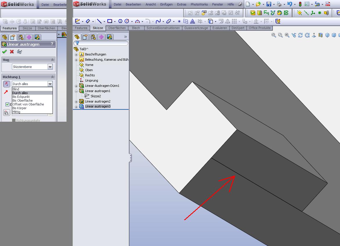This screenshot has width=340, height=246.
Task: Switch to the Blech tab
Action: click(136, 28)
